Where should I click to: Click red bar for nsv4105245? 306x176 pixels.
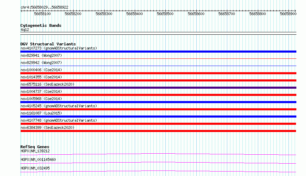(158, 109)
